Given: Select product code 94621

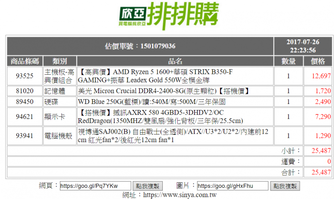Looking at the screenshot, I should (x=25, y=116).
